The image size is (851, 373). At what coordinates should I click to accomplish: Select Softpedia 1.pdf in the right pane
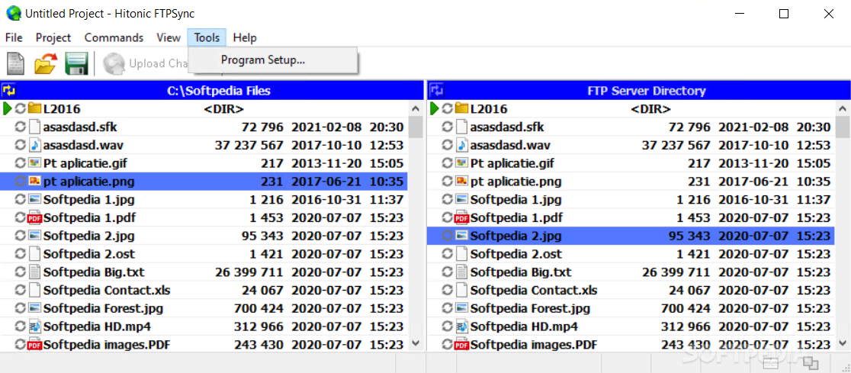(631, 217)
